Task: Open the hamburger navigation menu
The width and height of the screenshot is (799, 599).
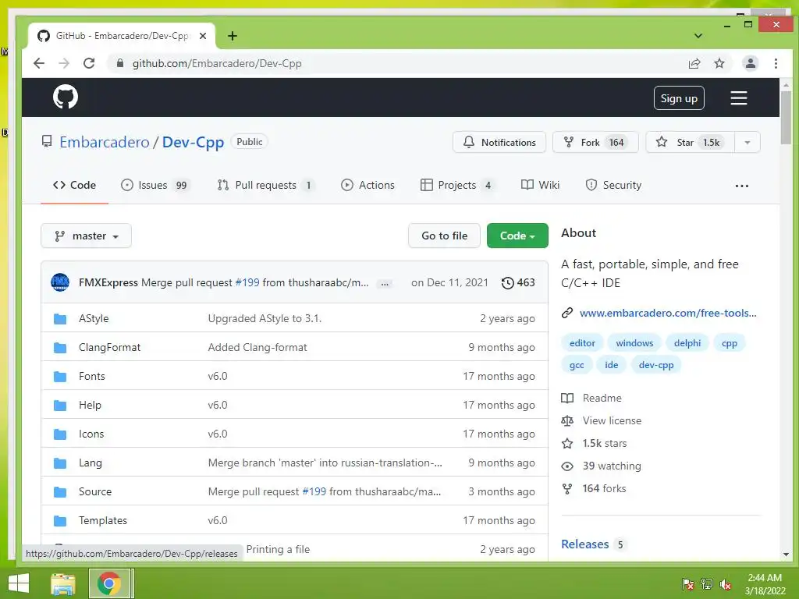Action: (738, 97)
